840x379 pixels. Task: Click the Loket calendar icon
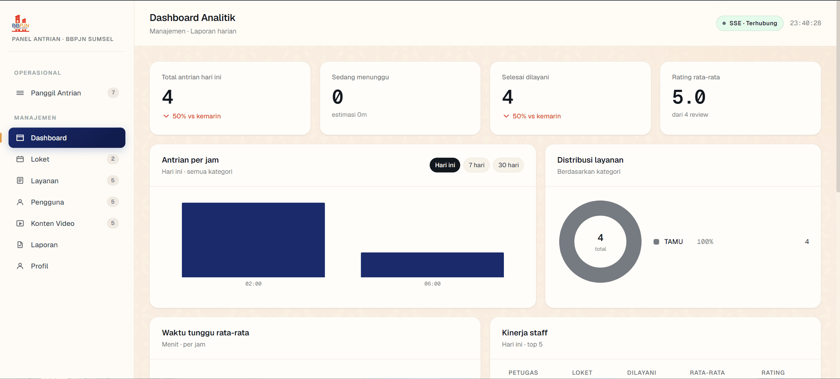tap(20, 159)
